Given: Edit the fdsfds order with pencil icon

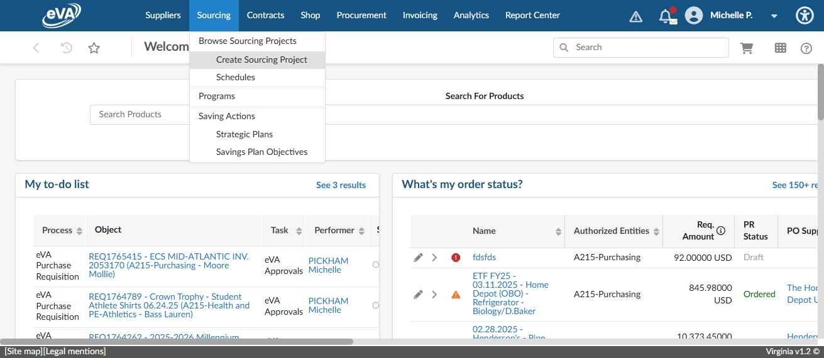Looking at the screenshot, I should [418, 258].
